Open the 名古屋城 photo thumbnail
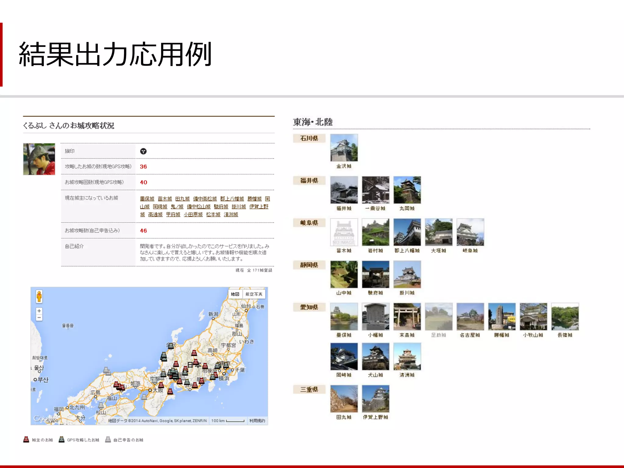The height and width of the screenshot is (468, 624). (470, 317)
